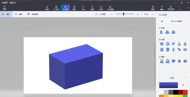Open the material finish dropdown
190x97 pixels.
(173, 78)
